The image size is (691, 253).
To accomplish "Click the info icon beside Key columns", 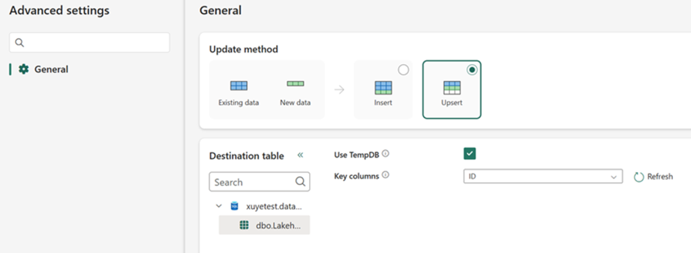I will [385, 175].
